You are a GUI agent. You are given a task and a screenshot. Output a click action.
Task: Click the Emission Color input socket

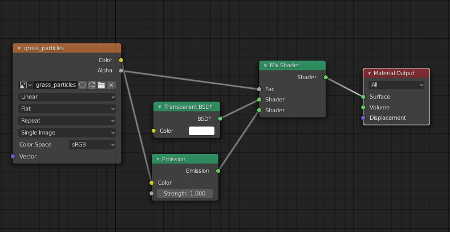152,182
